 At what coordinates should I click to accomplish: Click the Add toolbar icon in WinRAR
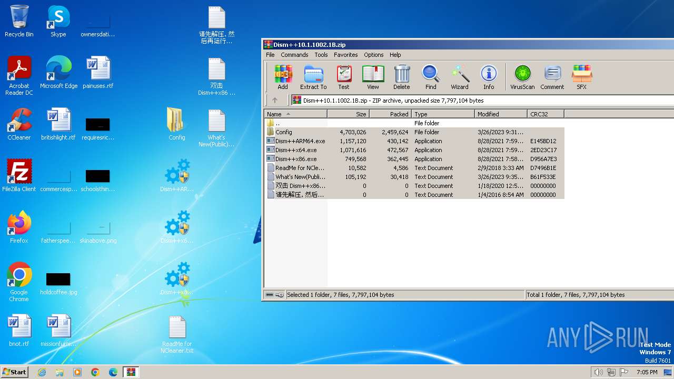click(283, 77)
